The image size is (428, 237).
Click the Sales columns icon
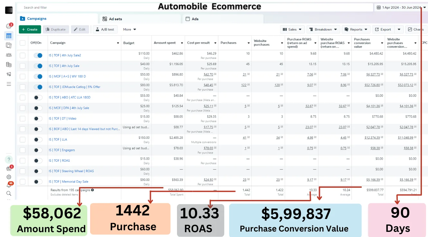click(284, 29)
